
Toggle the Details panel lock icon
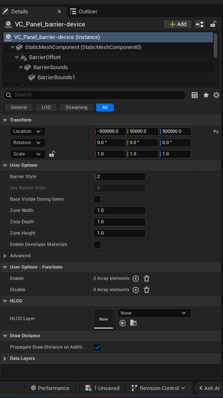(x=213, y=24)
